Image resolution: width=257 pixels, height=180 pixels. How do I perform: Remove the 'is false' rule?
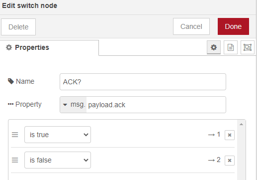pos(230,161)
